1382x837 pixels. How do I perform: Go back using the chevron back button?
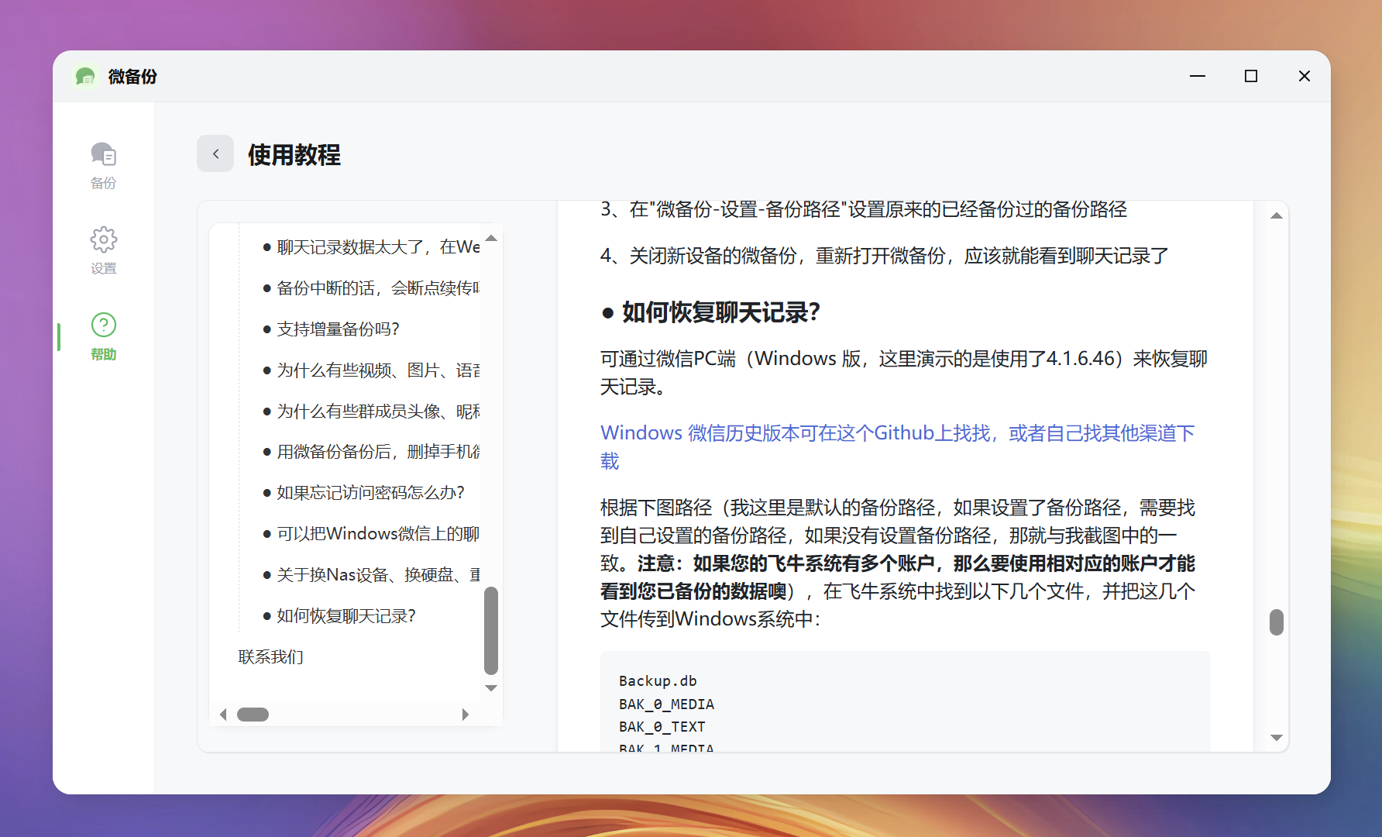215,153
